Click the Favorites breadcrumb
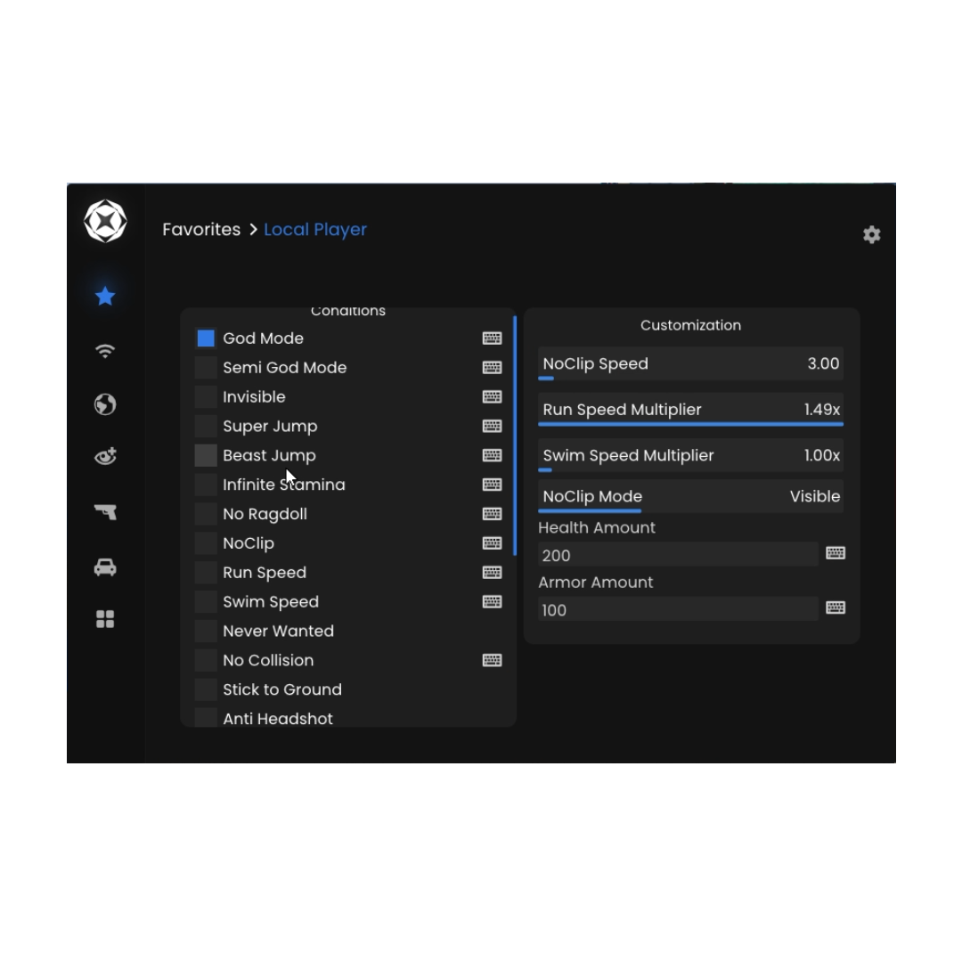962x962 pixels. point(201,230)
